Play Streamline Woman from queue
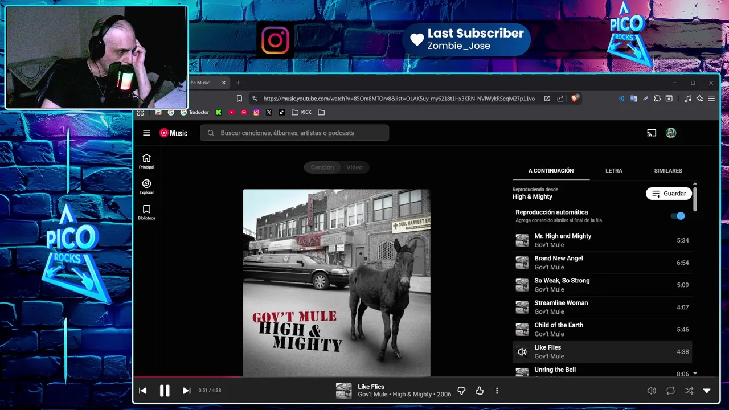 point(602,307)
